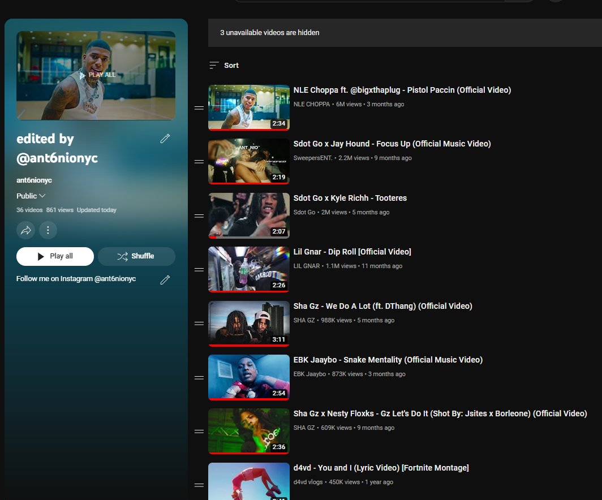Edit the playlist title with pencil icon
The image size is (602, 500).
(x=165, y=139)
